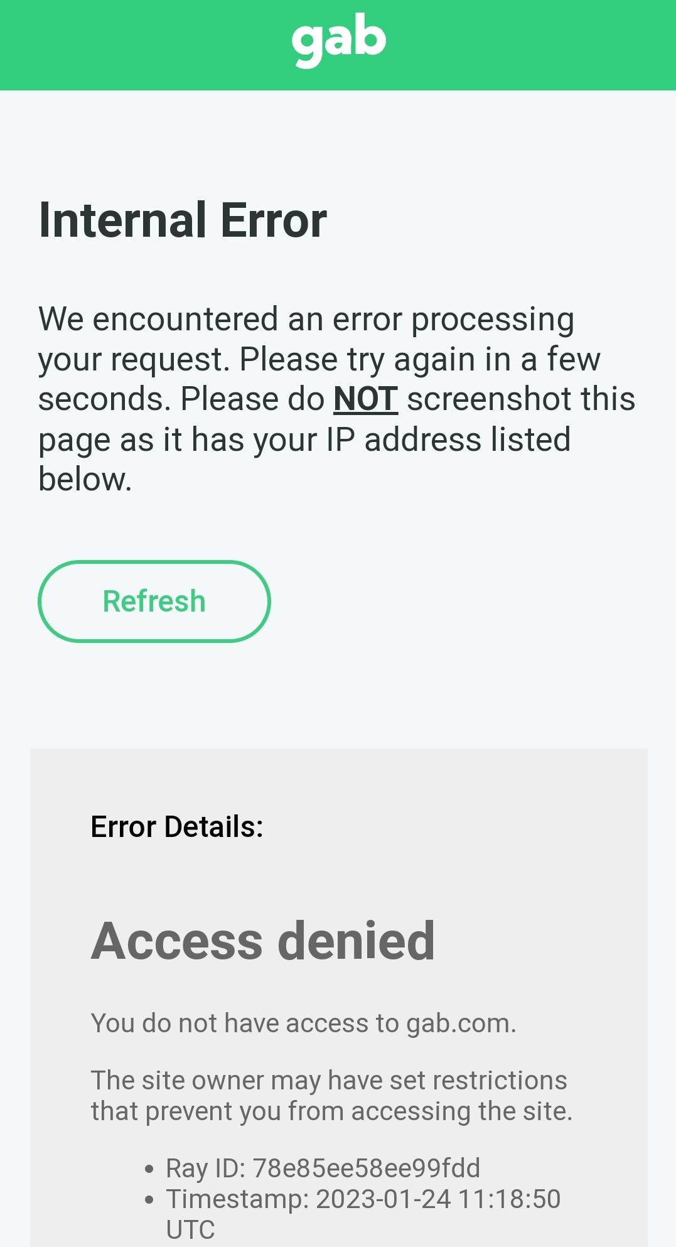Click the Timestamp bullet point
This screenshot has width=676, height=1247.
(149, 1201)
